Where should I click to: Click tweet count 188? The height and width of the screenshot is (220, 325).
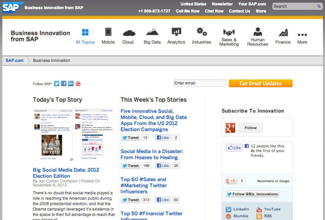(146, 166)
